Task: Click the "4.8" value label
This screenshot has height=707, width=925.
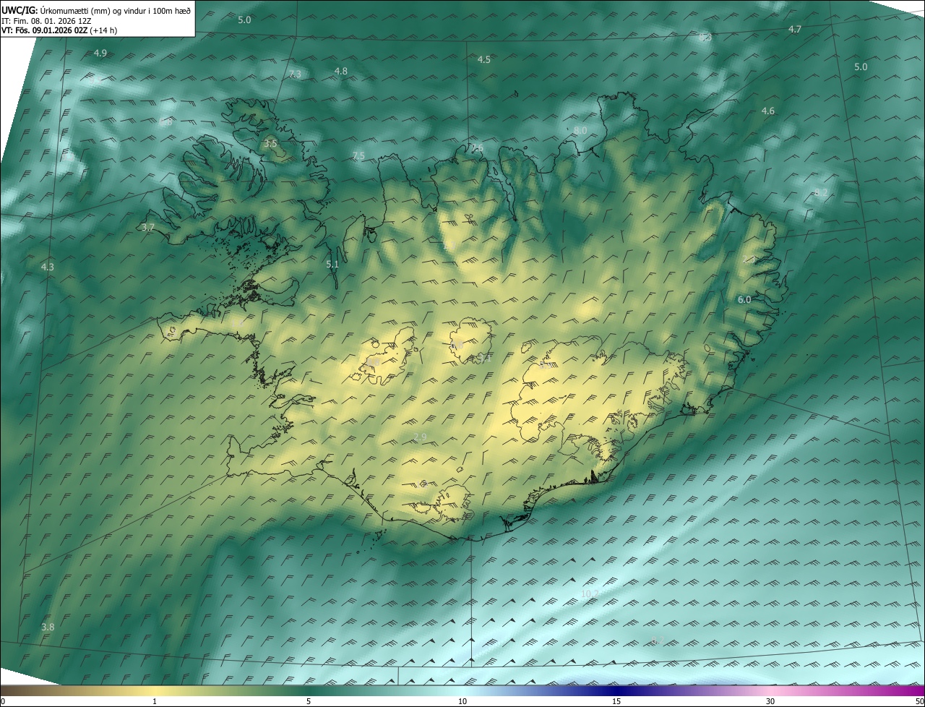Action: tap(341, 71)
